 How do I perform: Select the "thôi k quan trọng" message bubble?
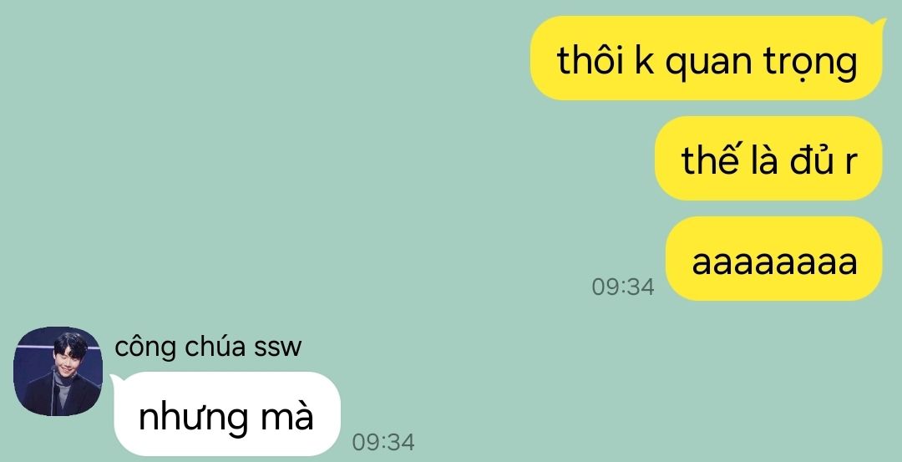pyautogui.click(x=707, y=58)
